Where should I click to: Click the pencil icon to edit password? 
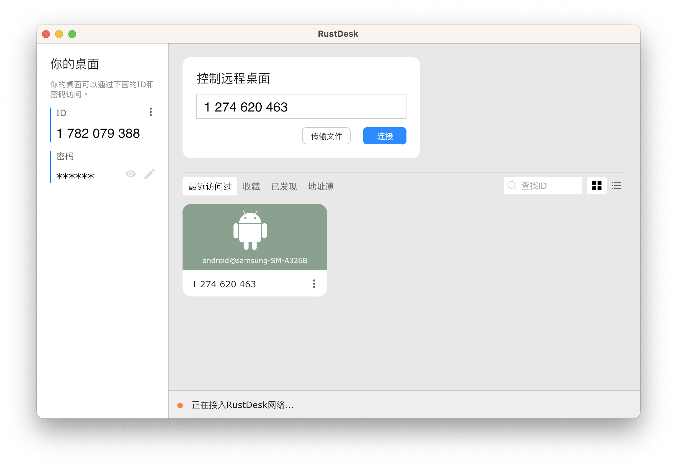point(150,173)
